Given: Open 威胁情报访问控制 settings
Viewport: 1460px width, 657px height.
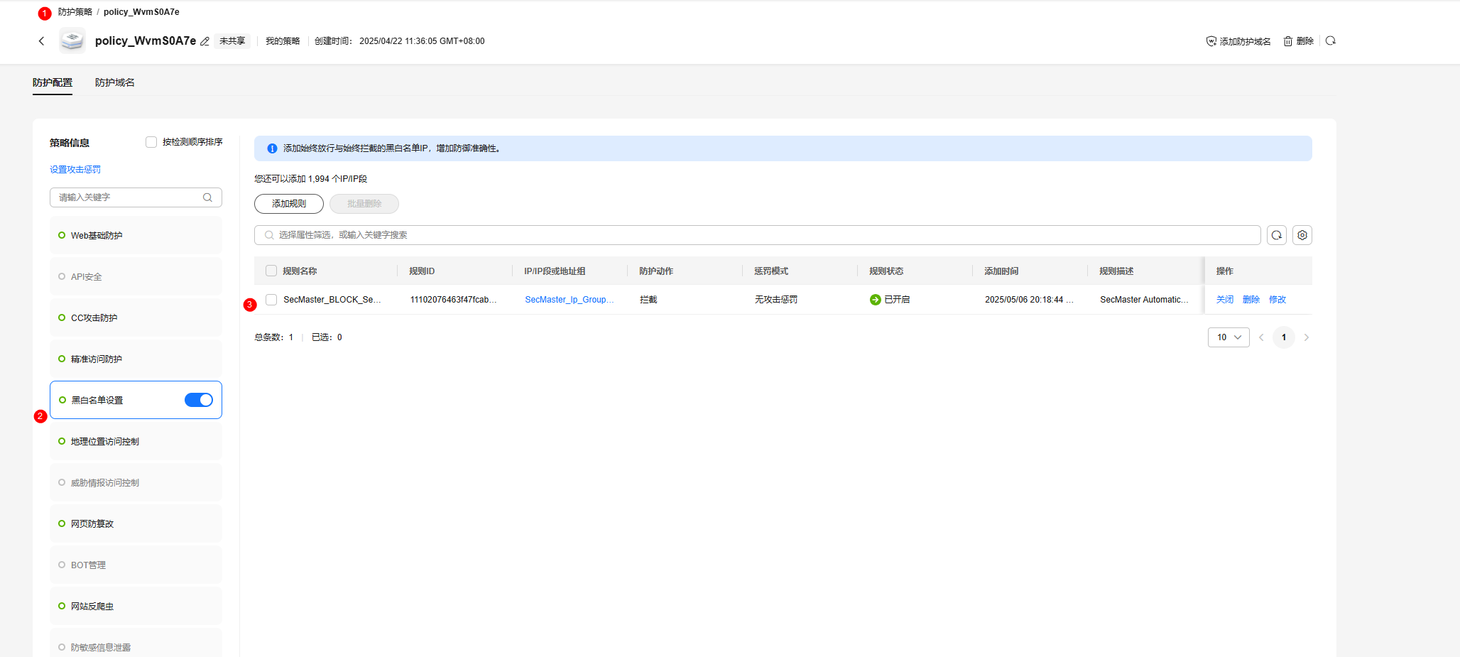Looking at the screenshot, I should (x=136, y=482).
